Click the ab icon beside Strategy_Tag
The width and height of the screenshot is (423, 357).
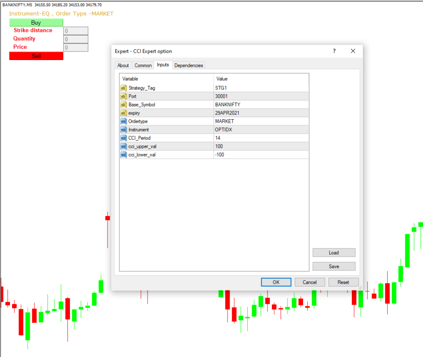123,88
